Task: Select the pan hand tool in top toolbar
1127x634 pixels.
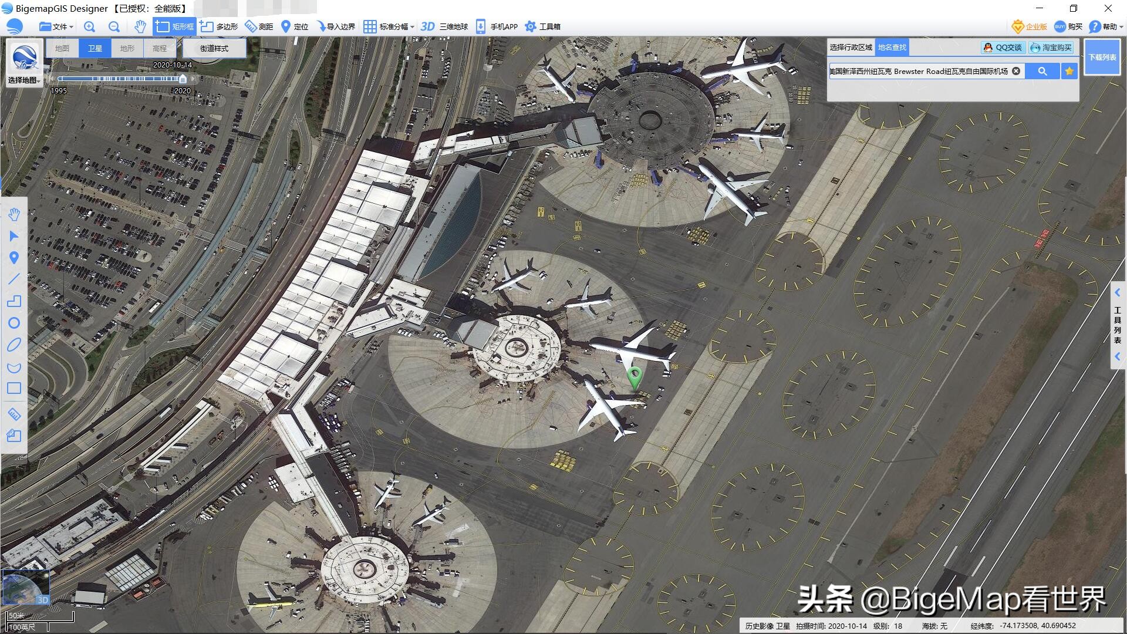Action: coord(140,26)
